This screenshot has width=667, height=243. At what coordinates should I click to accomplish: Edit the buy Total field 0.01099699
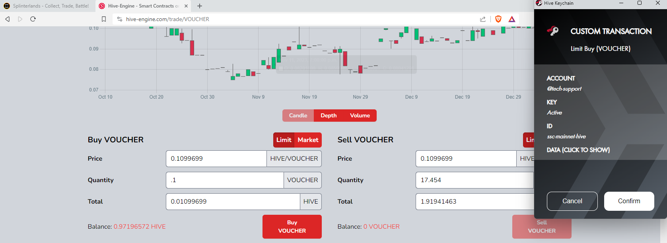(x=233, y=202)
